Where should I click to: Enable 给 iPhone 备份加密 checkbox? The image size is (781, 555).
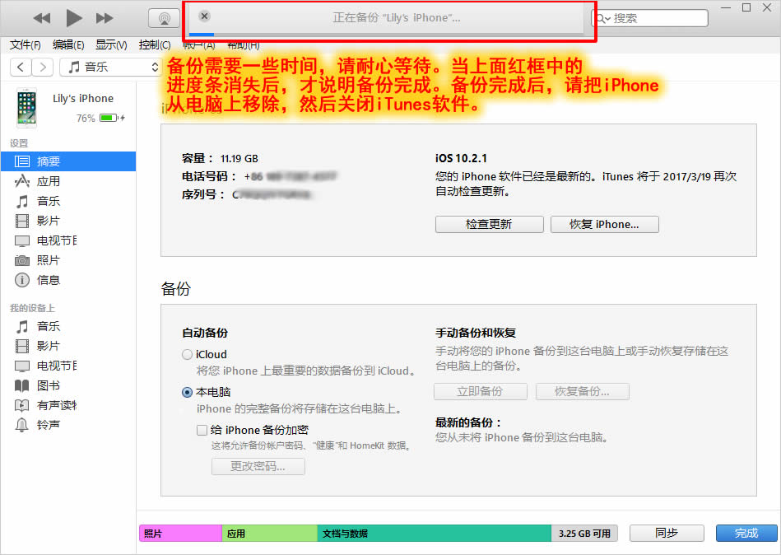click(x=201, y=429)
